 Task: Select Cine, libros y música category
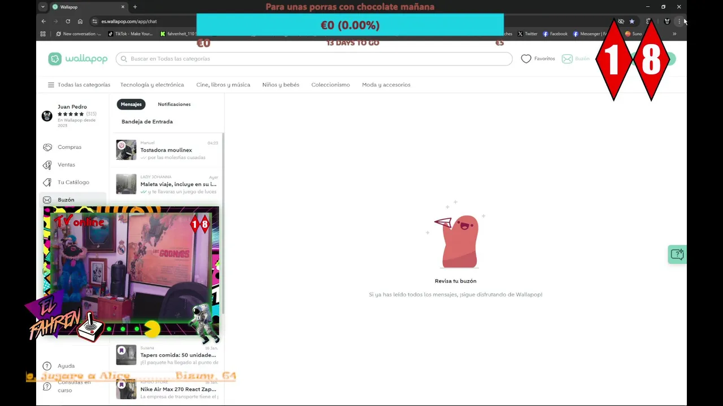click(x=223, y=85)
